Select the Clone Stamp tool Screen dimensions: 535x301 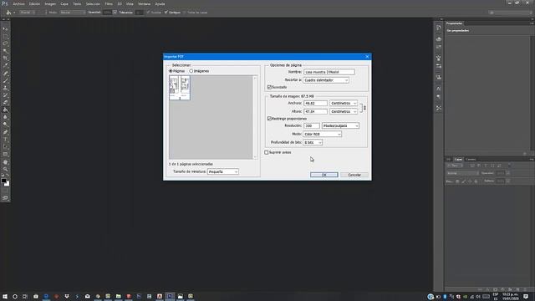coord(5,88)
